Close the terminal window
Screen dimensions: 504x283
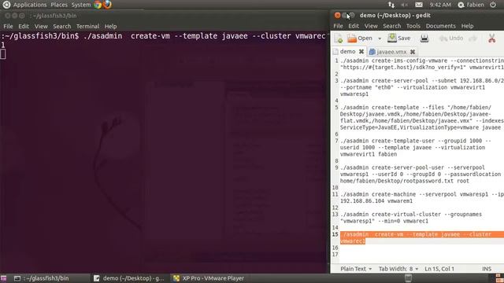pyautogui.click(x=7, y=16)
